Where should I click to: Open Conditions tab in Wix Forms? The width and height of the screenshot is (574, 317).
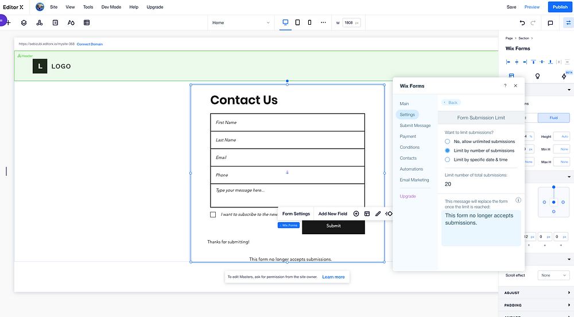pos(410,147)
